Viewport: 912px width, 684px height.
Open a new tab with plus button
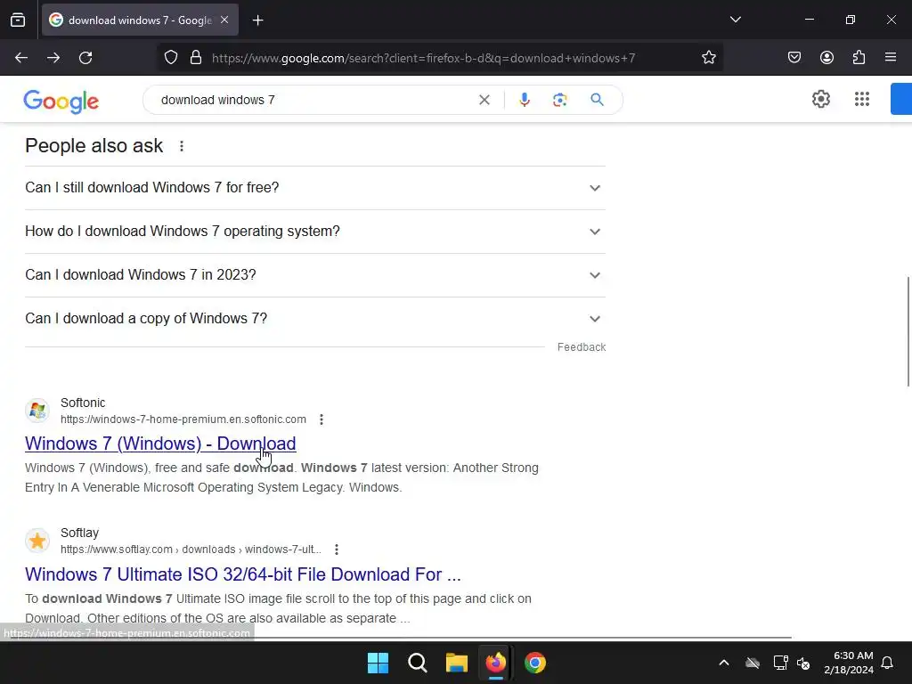click(257, 20)
